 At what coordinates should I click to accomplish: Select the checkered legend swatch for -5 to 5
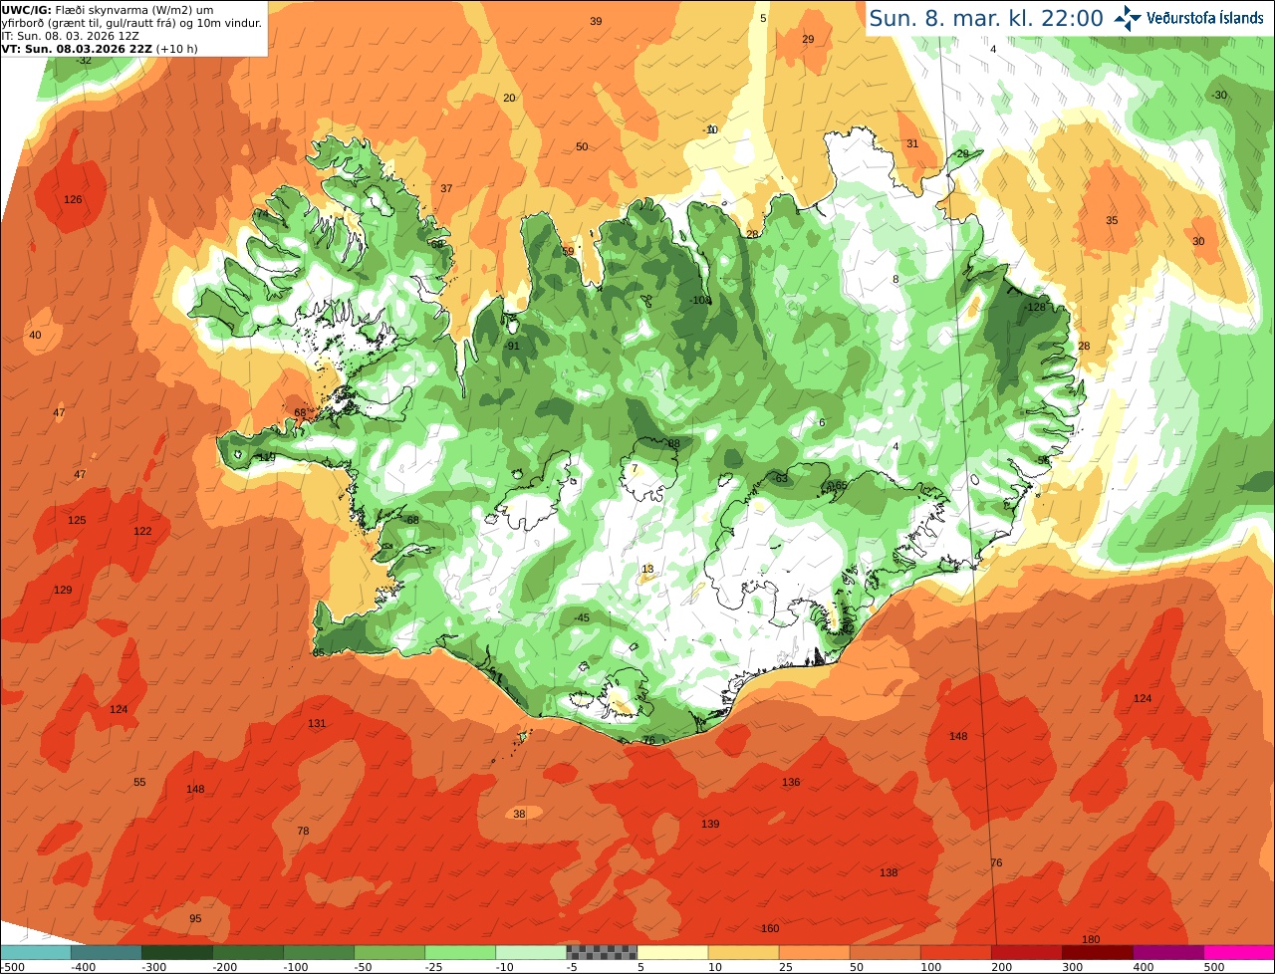[602, 952]
